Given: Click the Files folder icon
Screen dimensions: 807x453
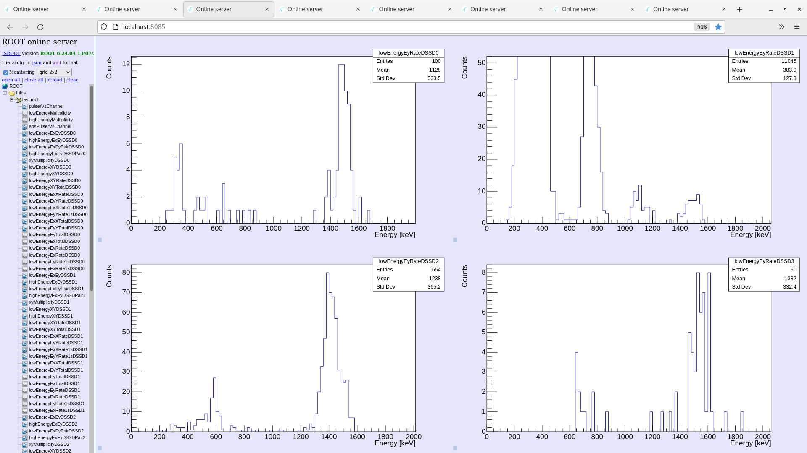Looking at the screenshot, I should pos(12,93).
